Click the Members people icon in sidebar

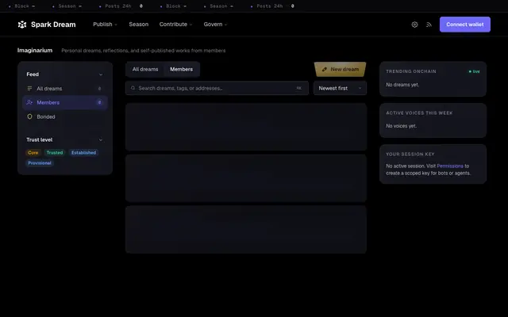pos(29,102)
